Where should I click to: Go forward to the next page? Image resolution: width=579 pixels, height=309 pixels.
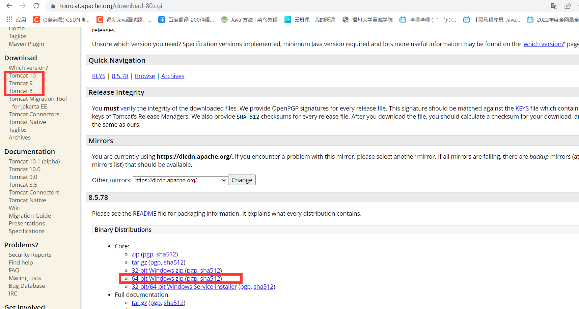click(x=23, y=6)
